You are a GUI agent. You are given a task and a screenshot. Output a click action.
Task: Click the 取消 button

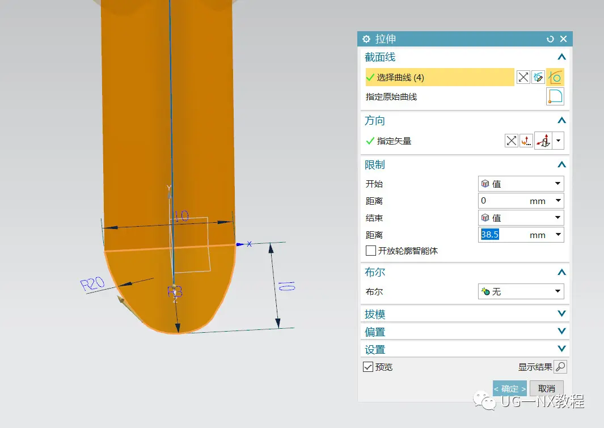[546, 389]
